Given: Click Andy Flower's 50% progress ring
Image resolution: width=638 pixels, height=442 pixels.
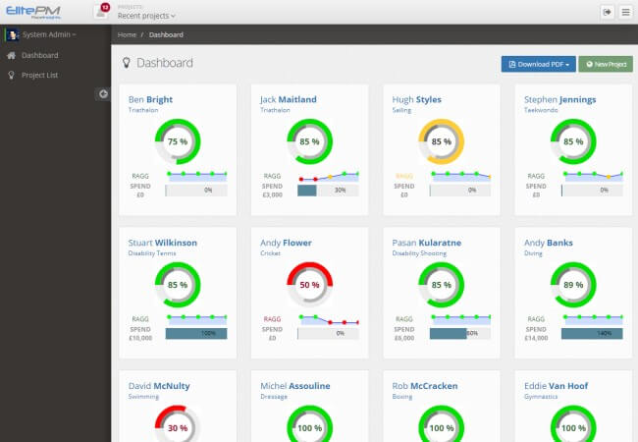Looking at the screenshot, I should (309, 284).
